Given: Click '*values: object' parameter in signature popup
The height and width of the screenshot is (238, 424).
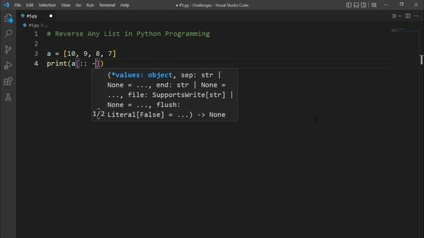Looking at the screenshot, I should [142, 75].
